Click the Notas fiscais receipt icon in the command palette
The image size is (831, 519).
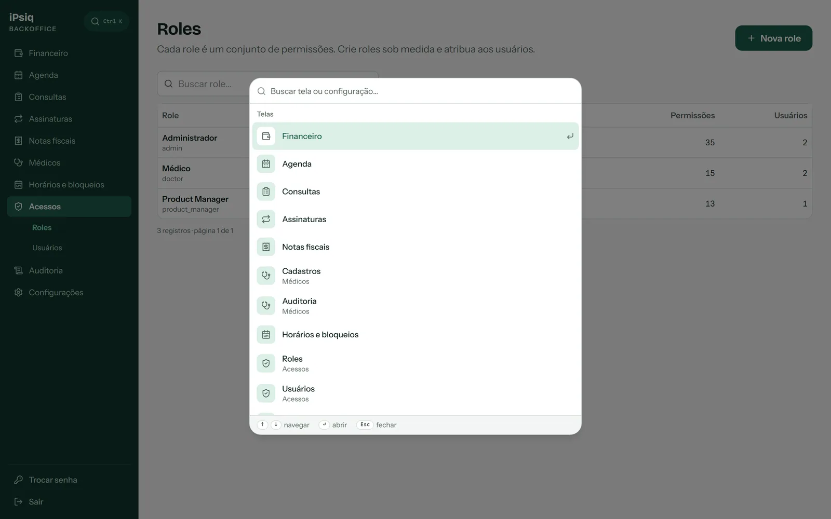(266, 247)
